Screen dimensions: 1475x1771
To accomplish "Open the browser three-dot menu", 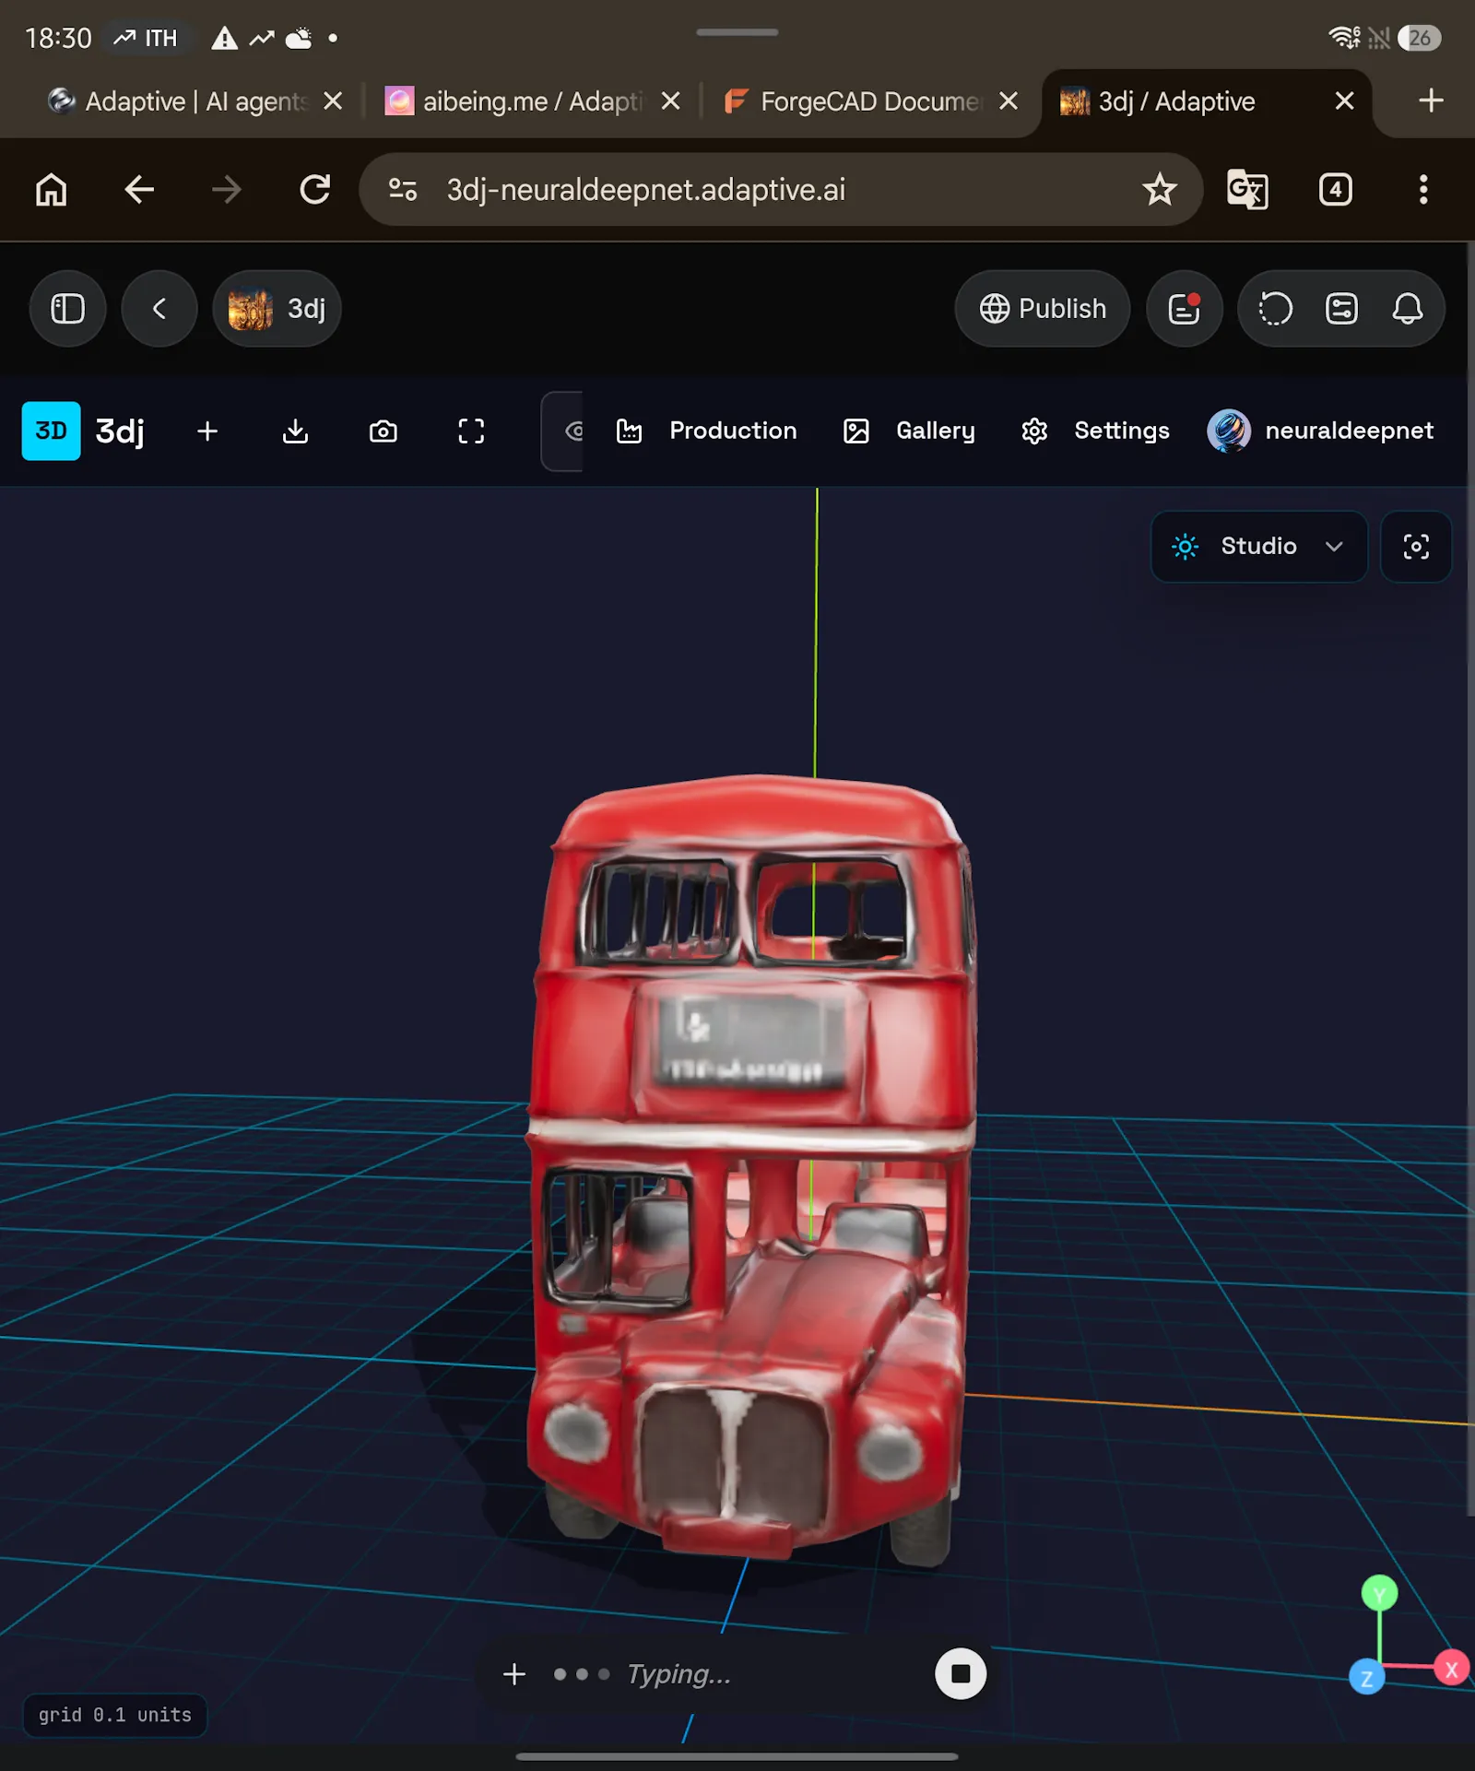I will 1423,190.
